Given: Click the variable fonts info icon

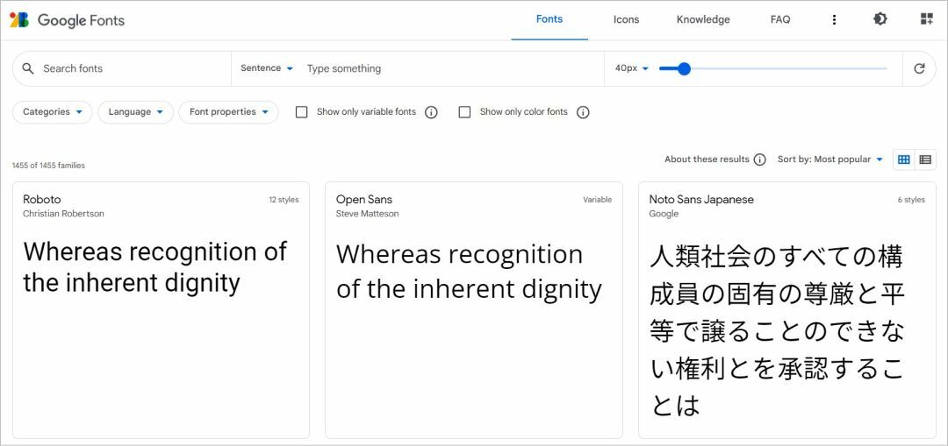Looking at the screenshot, I should 431,112.
